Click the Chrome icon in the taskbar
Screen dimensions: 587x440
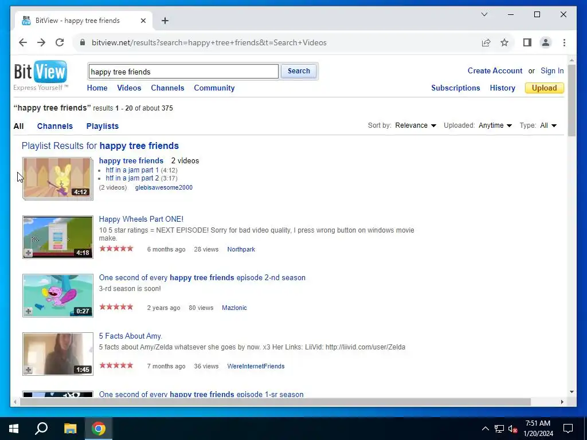coord(99,429)
